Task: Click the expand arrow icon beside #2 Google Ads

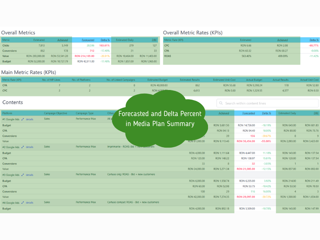Action: (x=22, y=147)
